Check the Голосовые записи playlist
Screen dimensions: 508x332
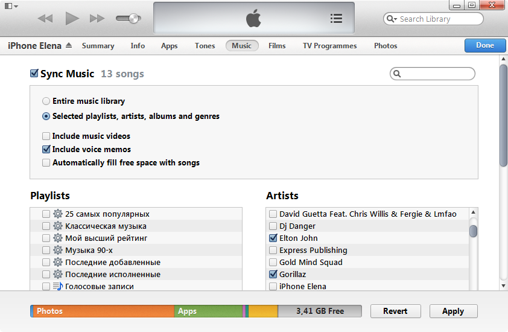point(46,286)
